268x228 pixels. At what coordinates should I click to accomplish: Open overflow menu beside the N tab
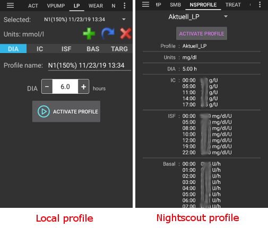pos(125,6)
